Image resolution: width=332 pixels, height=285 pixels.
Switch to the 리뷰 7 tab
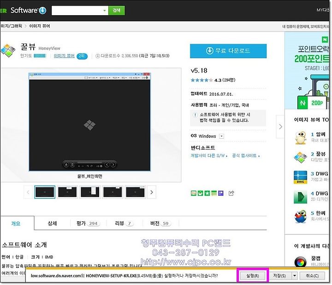(x=125, y=223)
